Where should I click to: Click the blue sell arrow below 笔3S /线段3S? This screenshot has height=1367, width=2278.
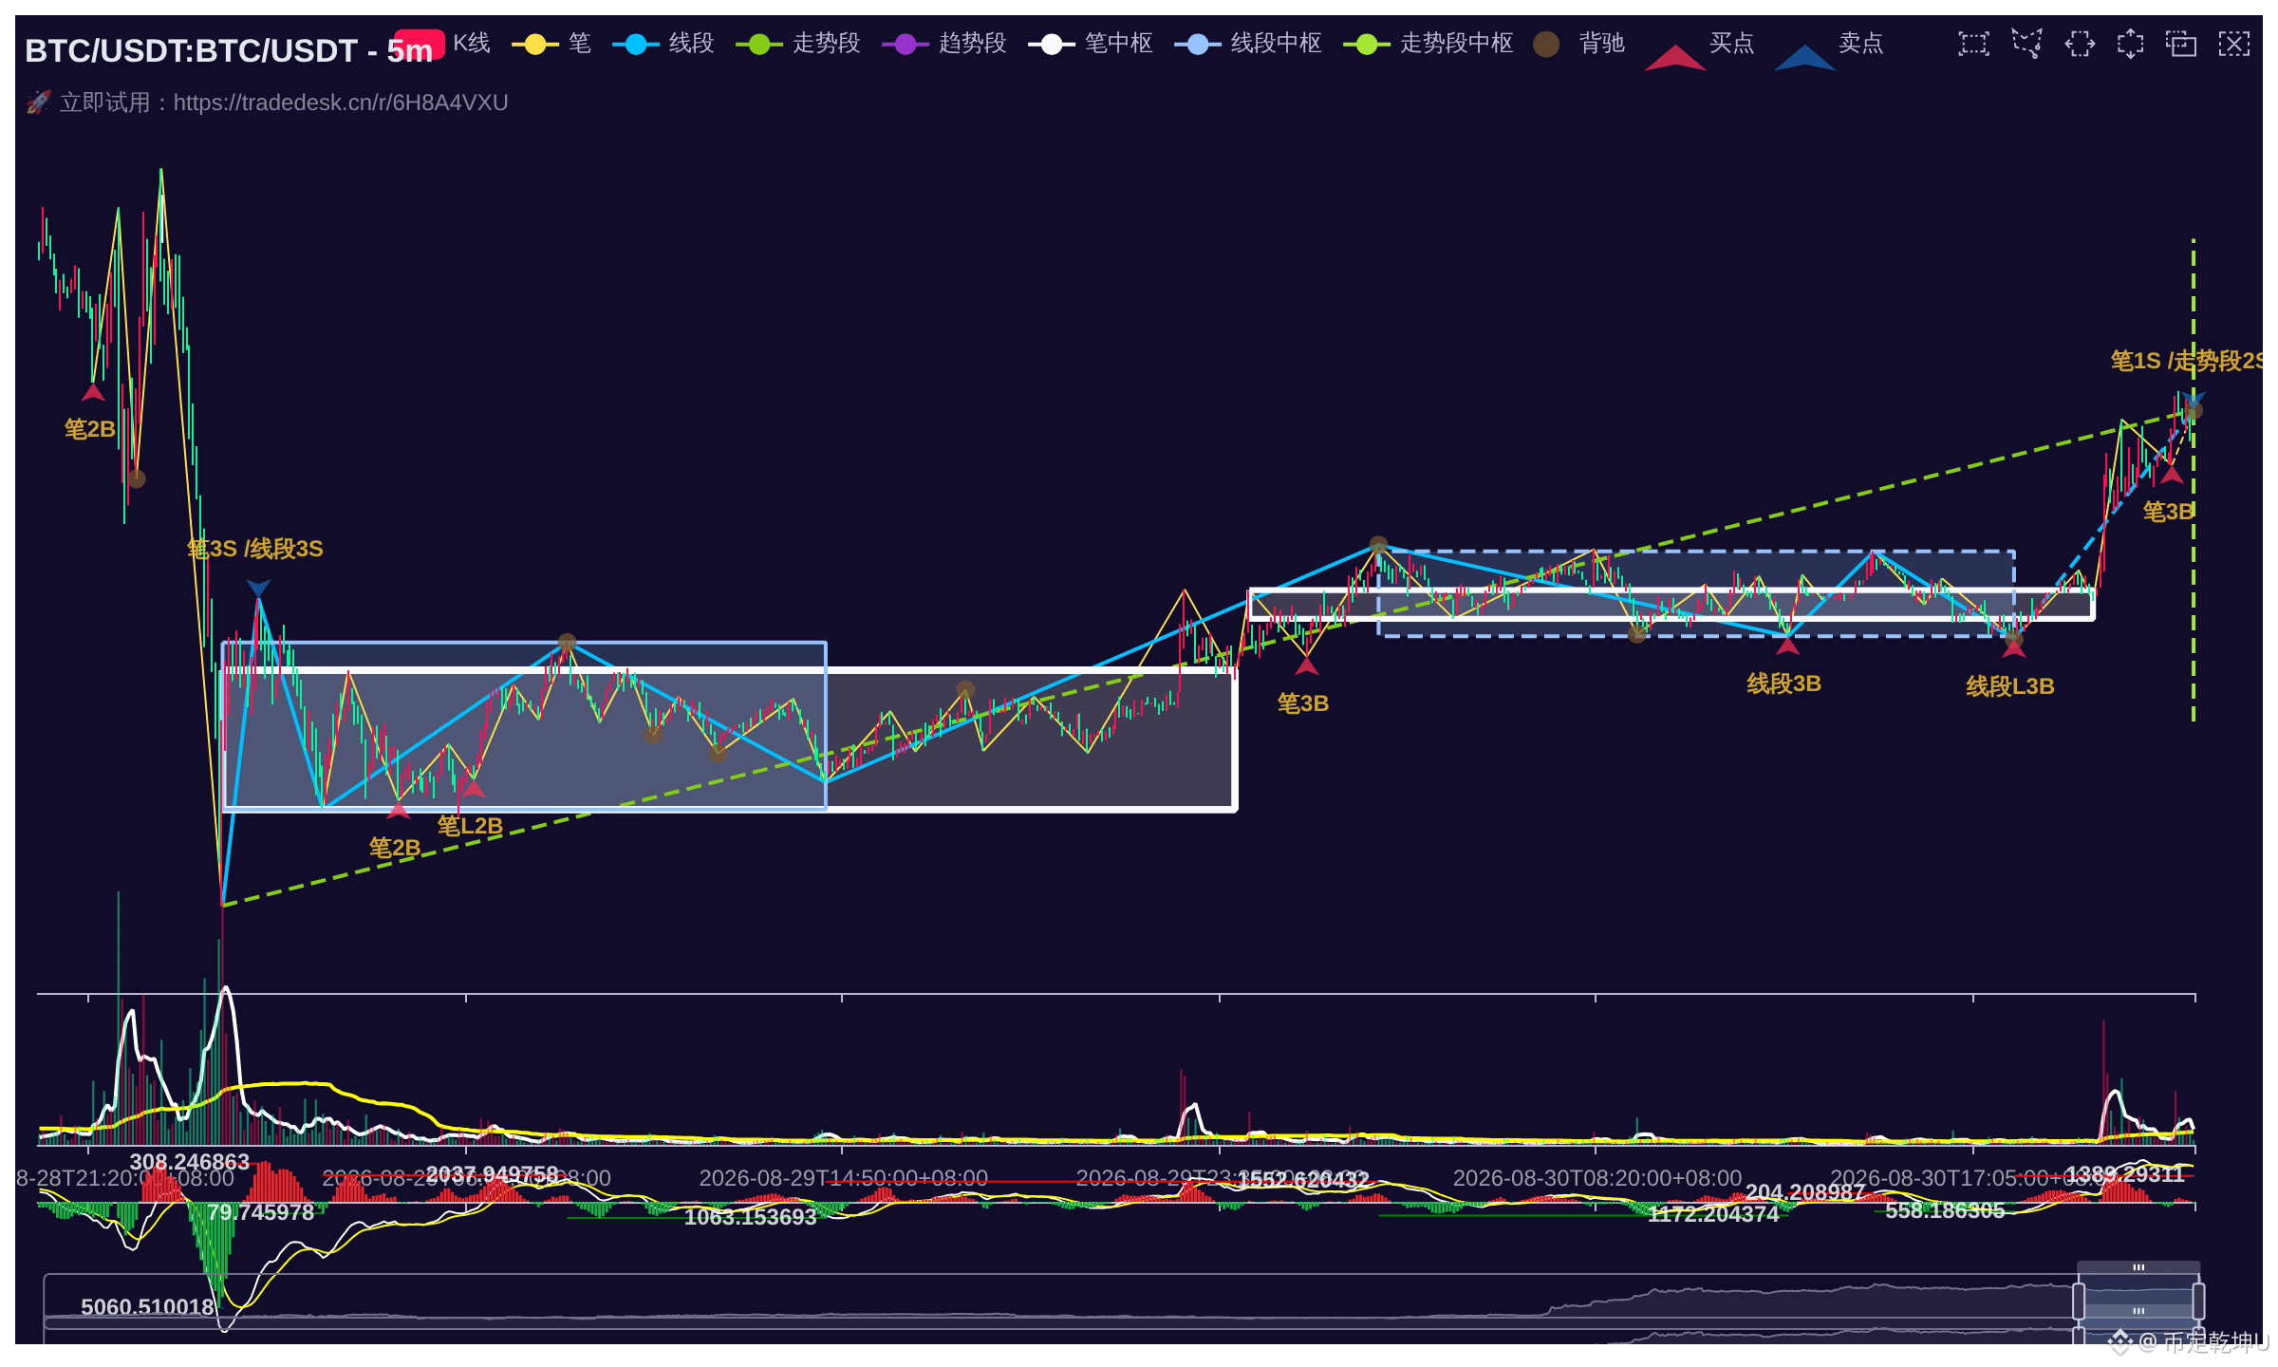[258, 589]
